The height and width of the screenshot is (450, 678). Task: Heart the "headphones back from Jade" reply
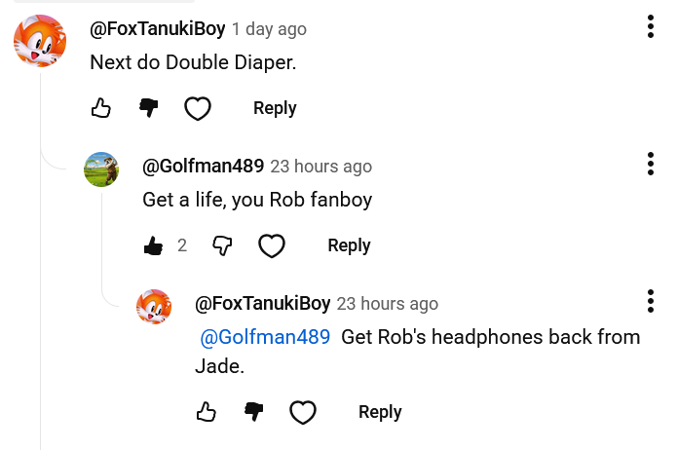[303, 412]
